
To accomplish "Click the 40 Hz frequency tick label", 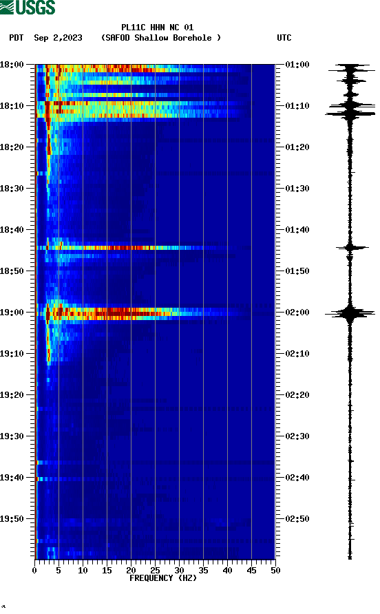I will [x=227, y=571].
